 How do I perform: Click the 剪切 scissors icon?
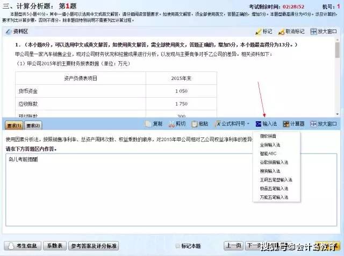[171, 124]
